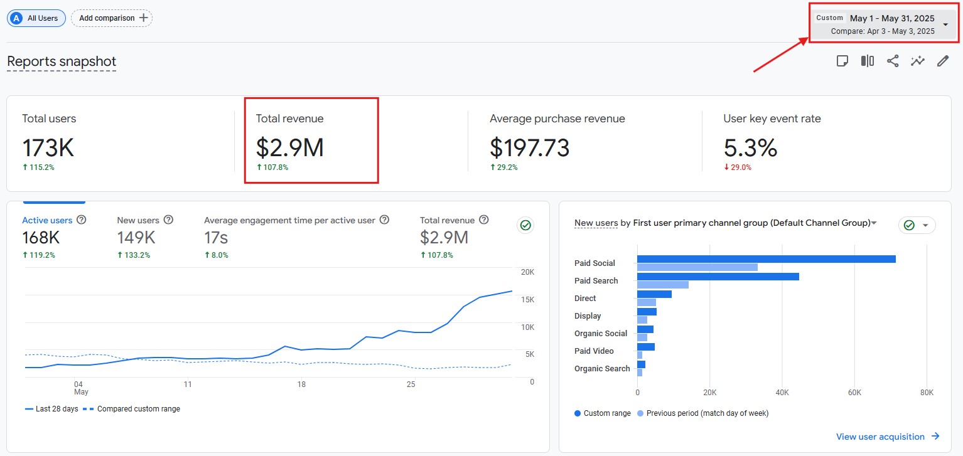Click the share report icon
The height and width of the screenshot is (456, 963).
click(x=893, y=61)
